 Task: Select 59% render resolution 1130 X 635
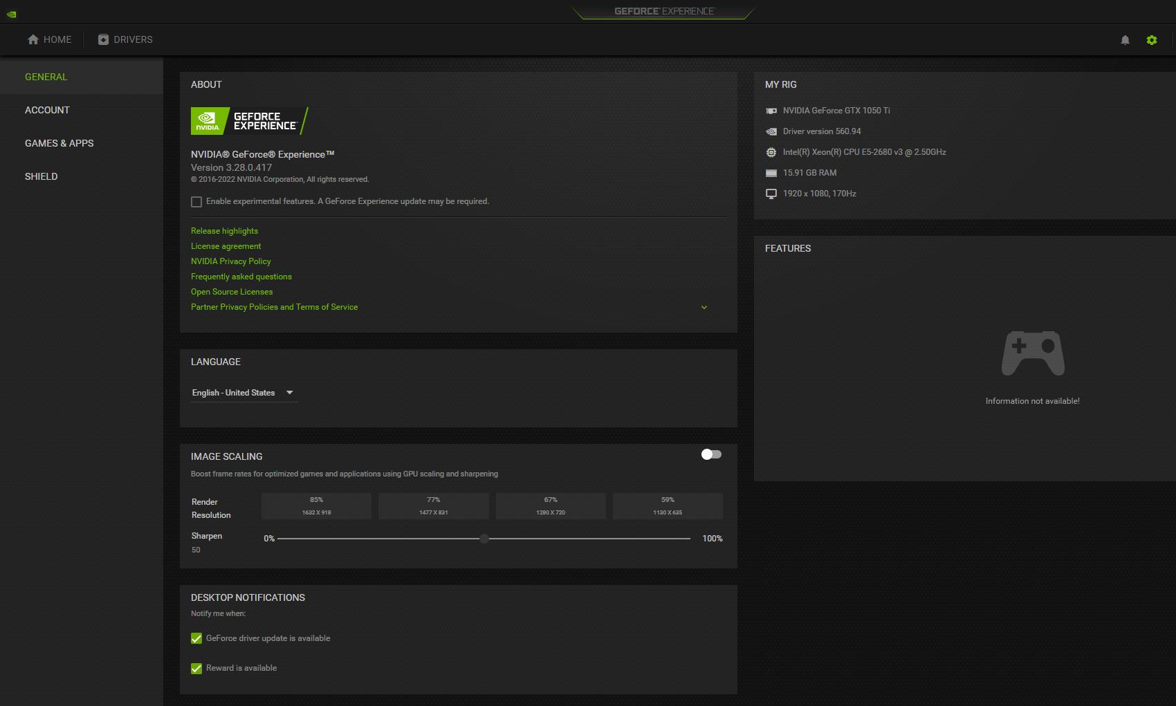668,506
